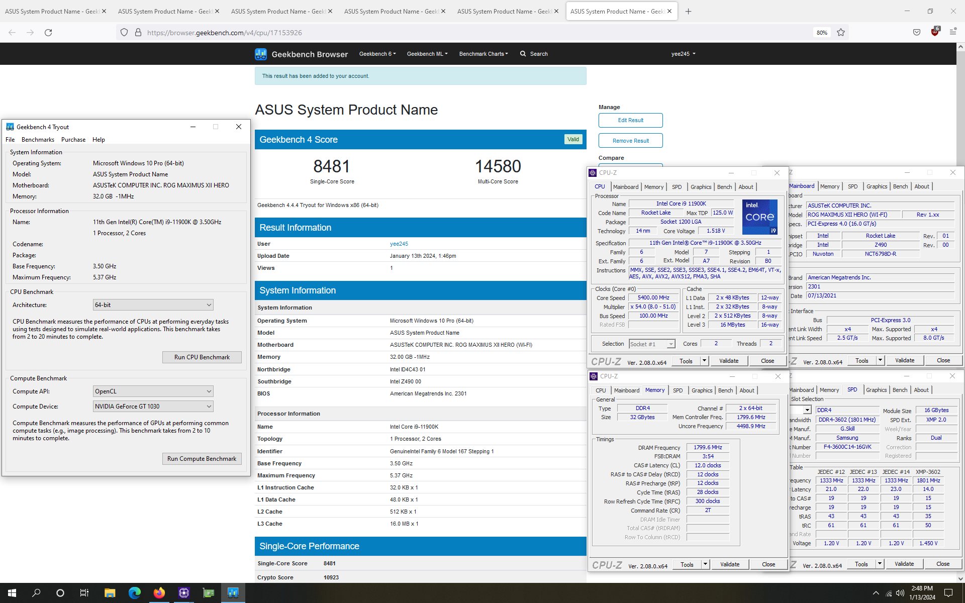Click the Tools button in CPU-Z Memory window
This screenshot has height=603, width=965.
click(687, 564)
